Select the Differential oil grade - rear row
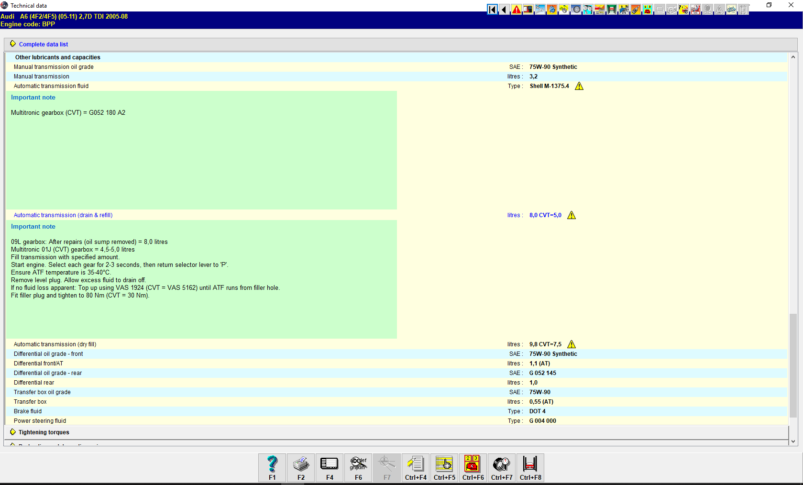803x485 pixels. coord(396,373)
